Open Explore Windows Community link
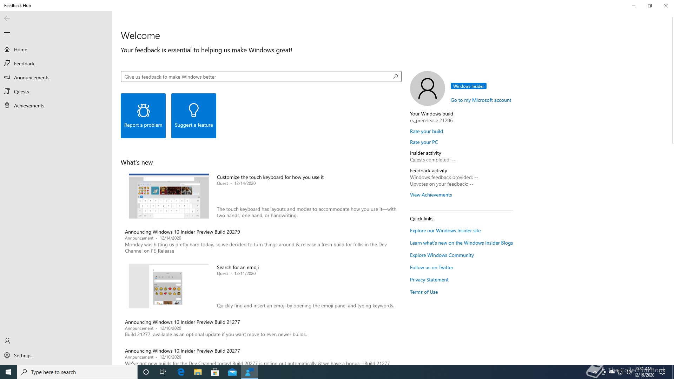The image size is (674, 379). 442,255
